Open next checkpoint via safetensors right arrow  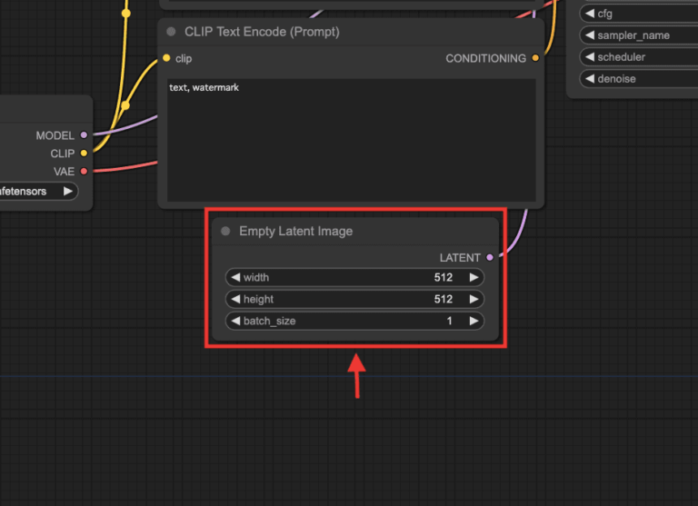click(67, 192)
